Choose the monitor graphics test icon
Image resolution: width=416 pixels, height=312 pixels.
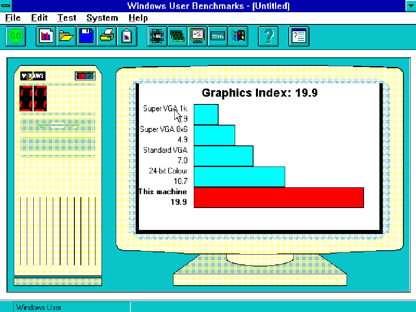pos(197,36)
